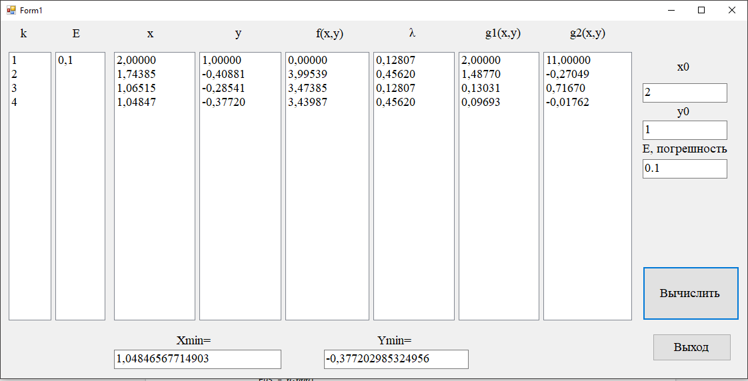Image resolution: width=748 pixels, height=381 pixels.
Task: Click the g2(x,y) column header label
Action: (x=587, y=33)
